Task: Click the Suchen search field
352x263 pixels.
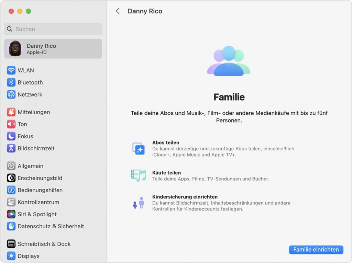Action: pyautogui.click(x=53, y=29)
